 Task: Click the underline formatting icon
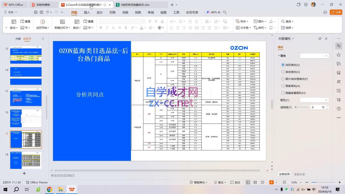pyautogui.click(x=113, y=28)
